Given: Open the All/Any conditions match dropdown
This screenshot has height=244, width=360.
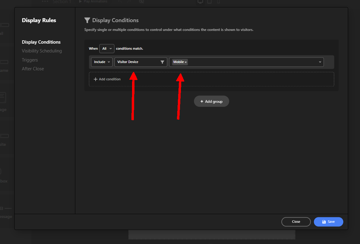Looking at the screenshot, I should (107, 48).
